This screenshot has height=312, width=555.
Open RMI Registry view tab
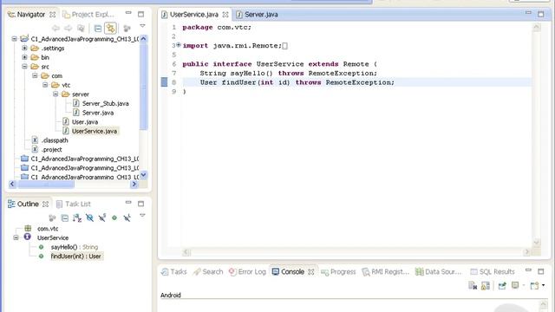tap(385, 271)
